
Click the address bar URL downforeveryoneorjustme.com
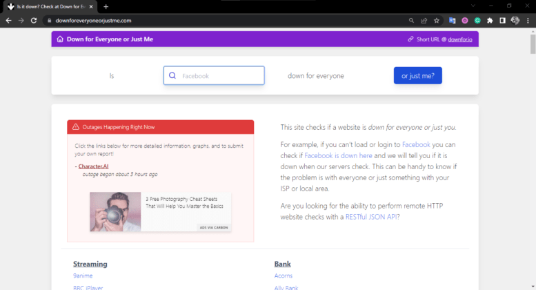click(93, 21)
